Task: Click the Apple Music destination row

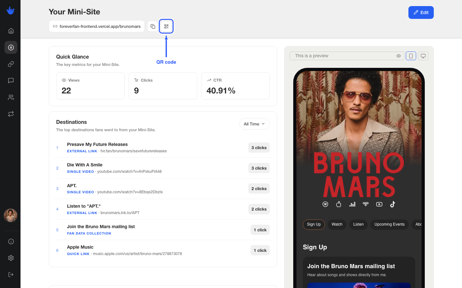Action: [163, 250]
